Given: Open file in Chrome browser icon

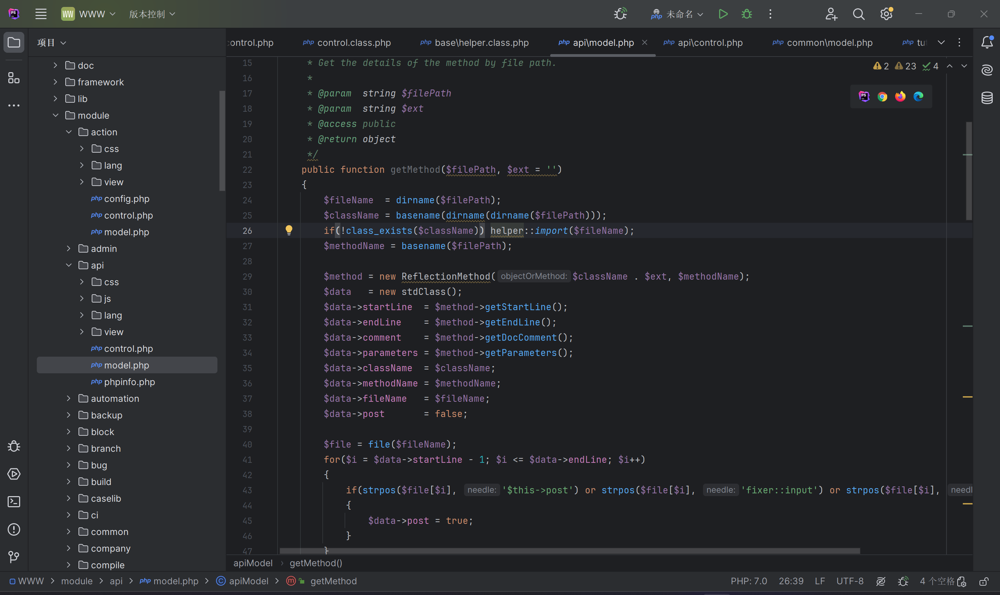Looking at the screenshot, I should coord(882,97).
